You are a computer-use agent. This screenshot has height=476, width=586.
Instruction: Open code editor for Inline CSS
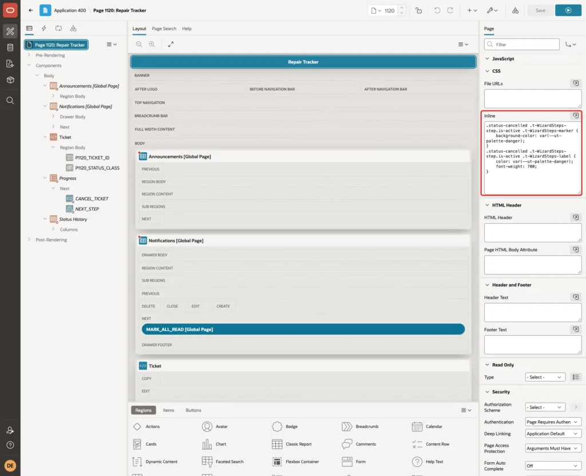pos(576,116)
